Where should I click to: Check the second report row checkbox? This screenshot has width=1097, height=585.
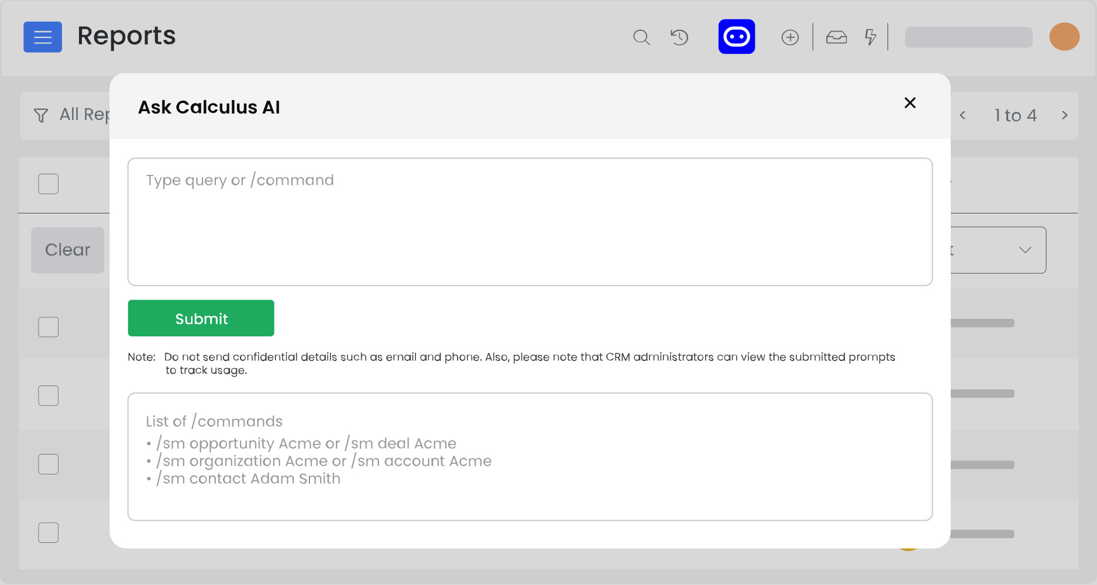click(x=49, y=395)
